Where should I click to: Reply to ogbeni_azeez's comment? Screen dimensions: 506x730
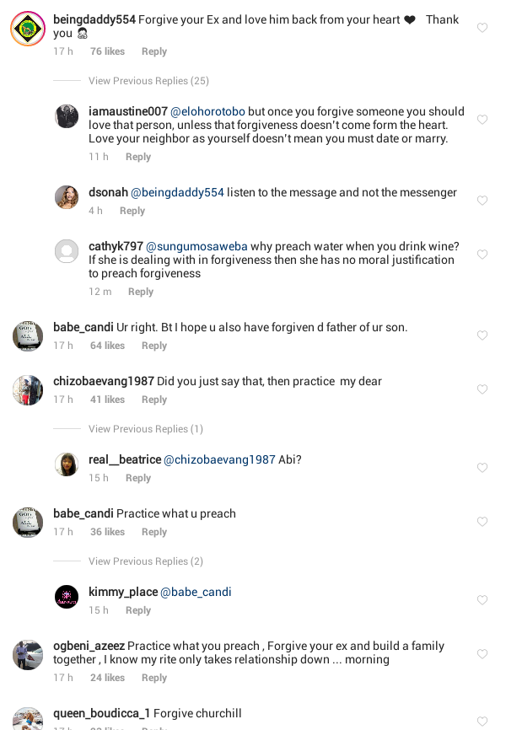tap(154, 678)
